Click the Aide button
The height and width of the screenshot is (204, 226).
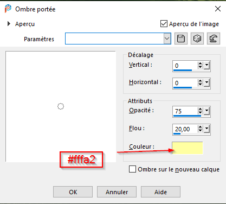[x=160, y=192]
